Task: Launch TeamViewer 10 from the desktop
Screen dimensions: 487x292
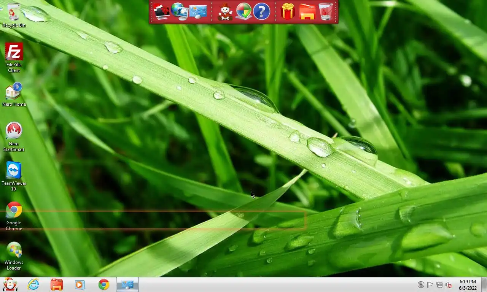Action: [x=14, y=176]
